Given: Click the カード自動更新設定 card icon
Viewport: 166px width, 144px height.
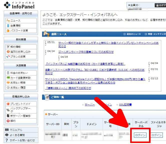Looking at the screenshot, I should point(8,78).
